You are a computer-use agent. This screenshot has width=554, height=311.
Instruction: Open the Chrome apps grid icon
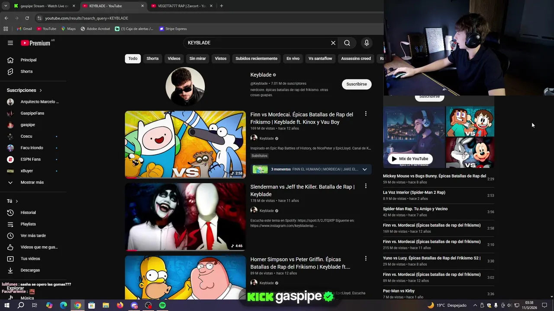[x=6, y=29]
